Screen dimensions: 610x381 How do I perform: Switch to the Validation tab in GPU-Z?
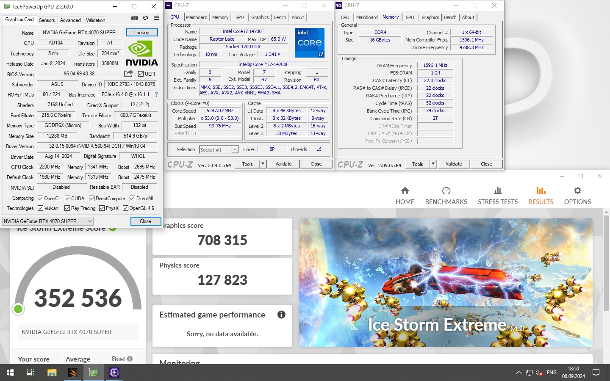click(95, 20)
